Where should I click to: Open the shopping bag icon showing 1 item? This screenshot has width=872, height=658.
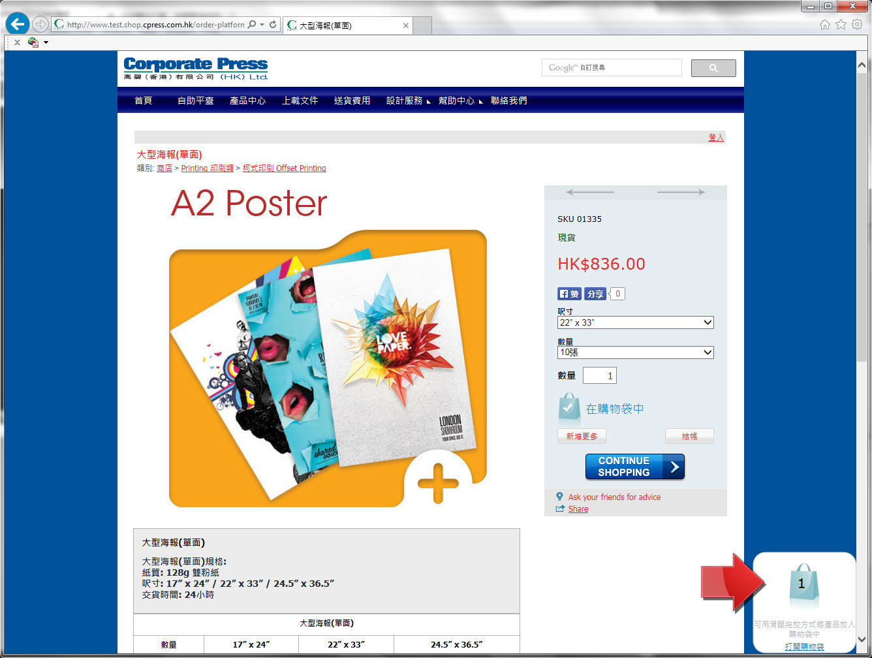click(x=802, y=585)
